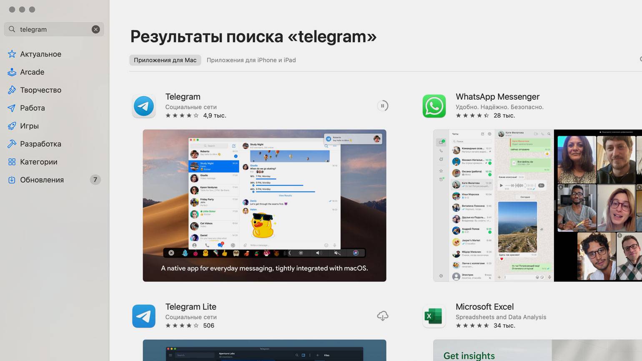Open the Telegram macOS screenshot preview
Screen dimensions: 642x361
coord(264,206)
